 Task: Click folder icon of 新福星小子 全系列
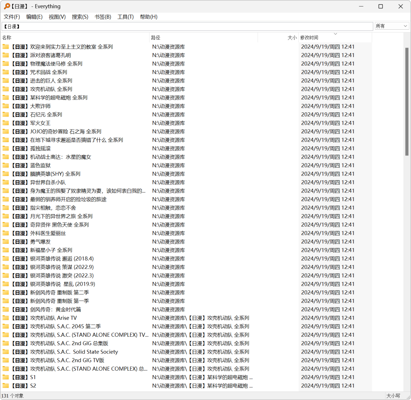(x=5, y=250)
